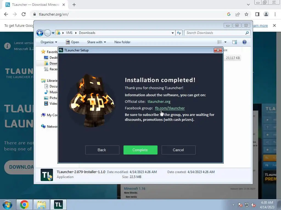Click the search magnifier icon in Explorer
281x210 pixels.
pyautogui.click(x=247, y=33)
